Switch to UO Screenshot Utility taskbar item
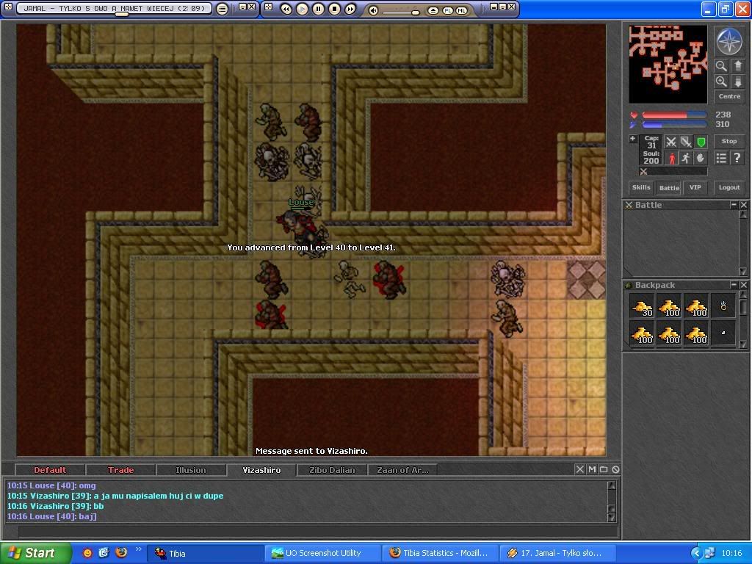This screenshot has width=752, height=564. (x=322, y=553)
